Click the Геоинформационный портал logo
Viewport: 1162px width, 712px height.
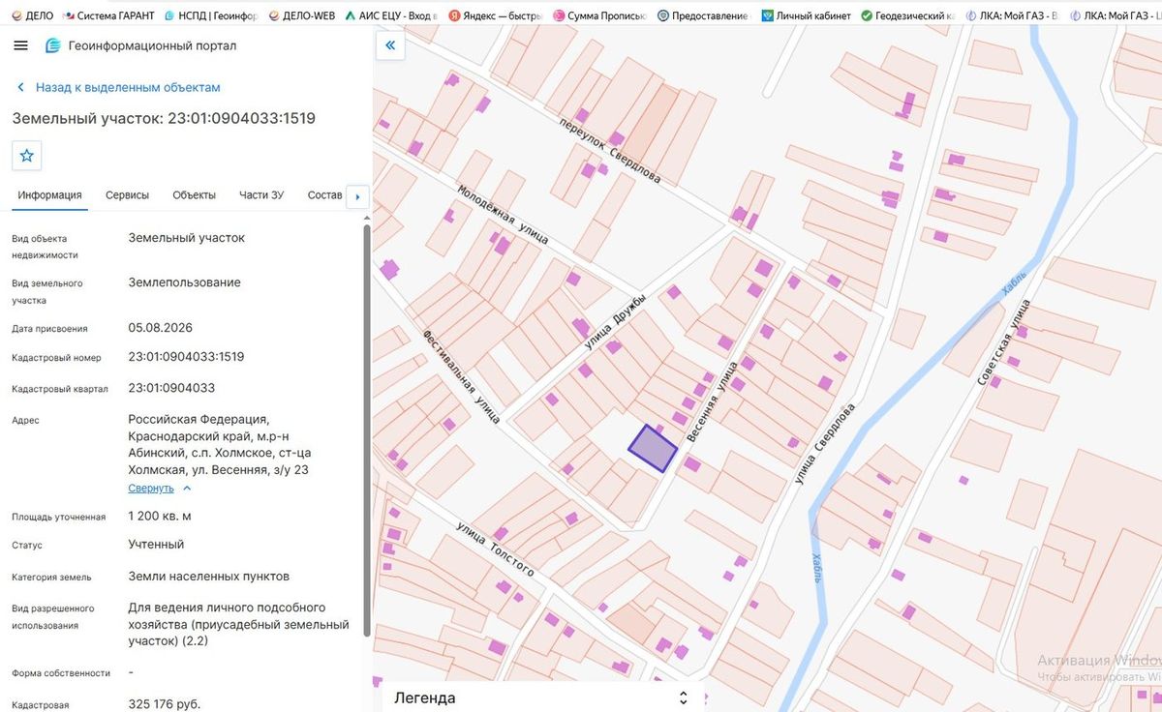[140, 46]
